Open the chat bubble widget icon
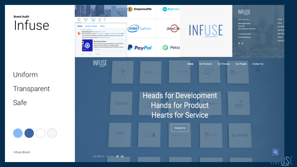Viewport: 297px width, 167px height. click(275, 152)
